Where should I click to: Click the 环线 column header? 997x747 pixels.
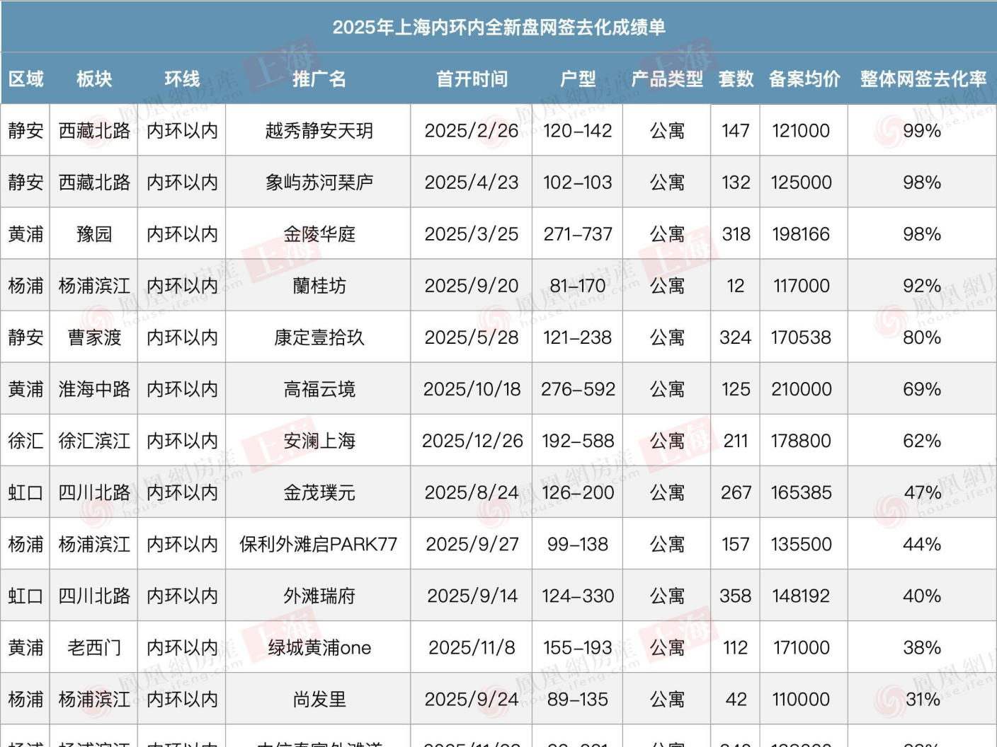(x=182, y=79)
